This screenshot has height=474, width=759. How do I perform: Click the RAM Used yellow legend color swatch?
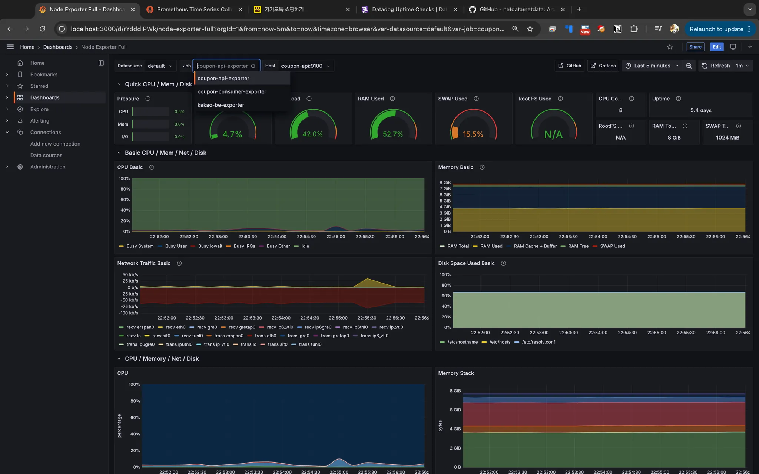coord(475,246)
